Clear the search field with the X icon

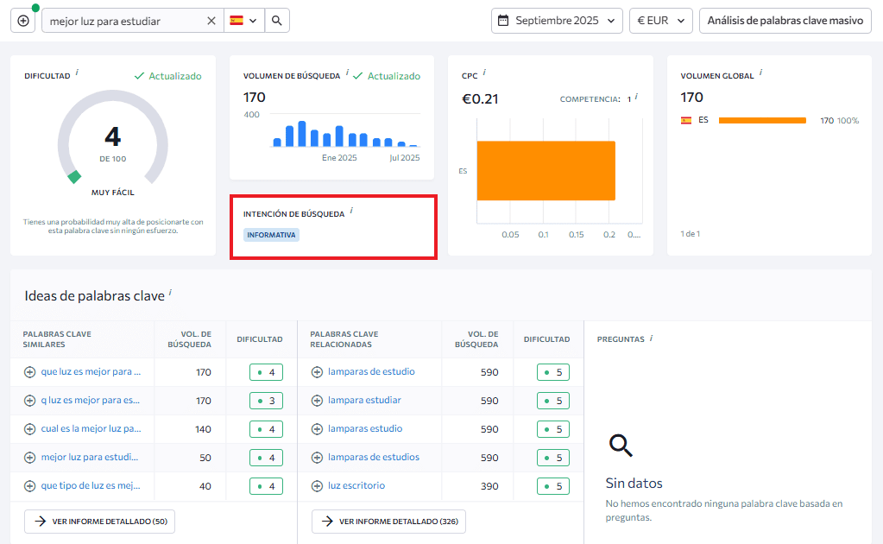211,21
